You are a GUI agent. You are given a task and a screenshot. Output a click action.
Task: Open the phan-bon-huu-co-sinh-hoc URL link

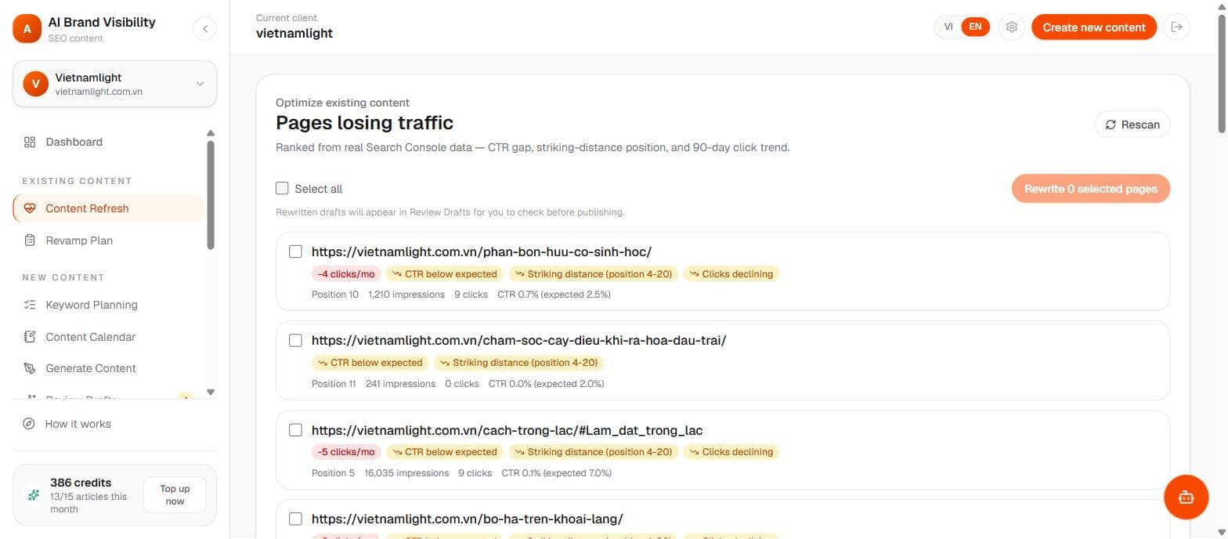(482, 251)
